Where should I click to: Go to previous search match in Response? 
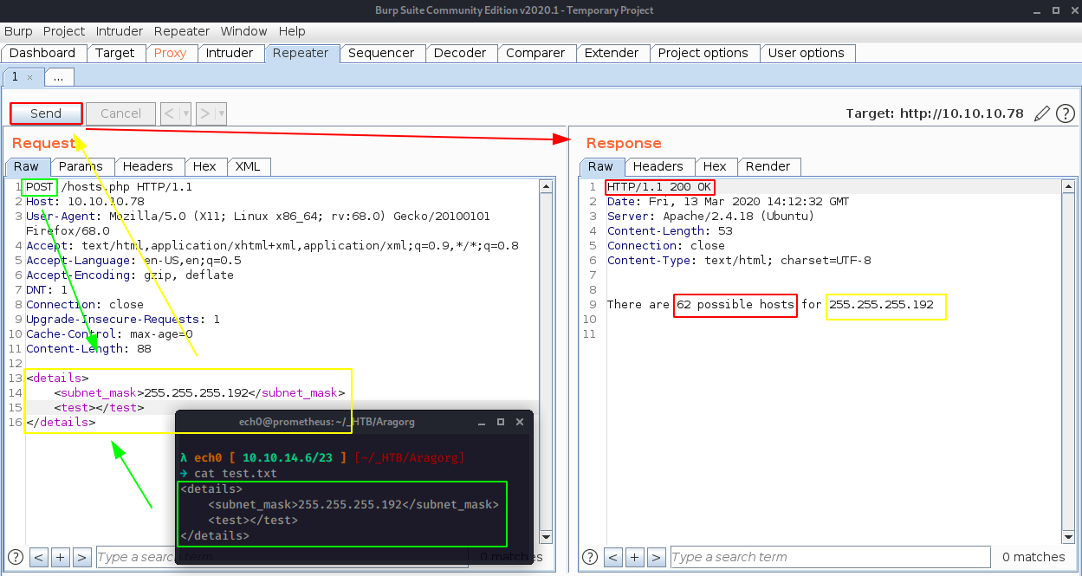[614, 557]
